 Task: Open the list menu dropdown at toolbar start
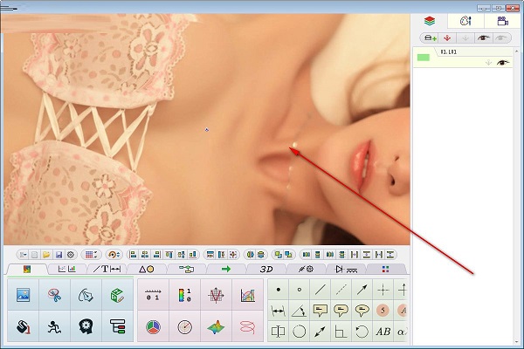pyautogui.click(x=24, y=254)
